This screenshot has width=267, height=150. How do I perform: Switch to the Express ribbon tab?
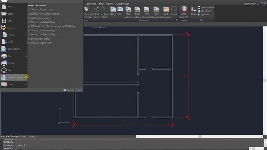[110, 4]
